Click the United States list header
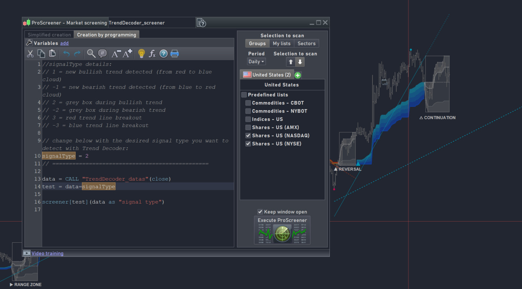 282,85
